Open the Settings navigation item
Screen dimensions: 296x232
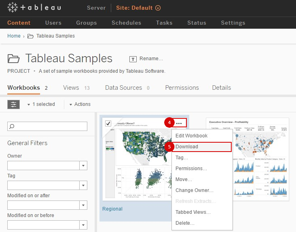(x=233, y=23)
